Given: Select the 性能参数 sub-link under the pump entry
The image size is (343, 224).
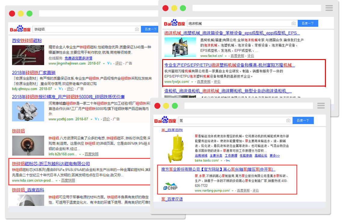Looking at the screenshot, I should 246,156.
